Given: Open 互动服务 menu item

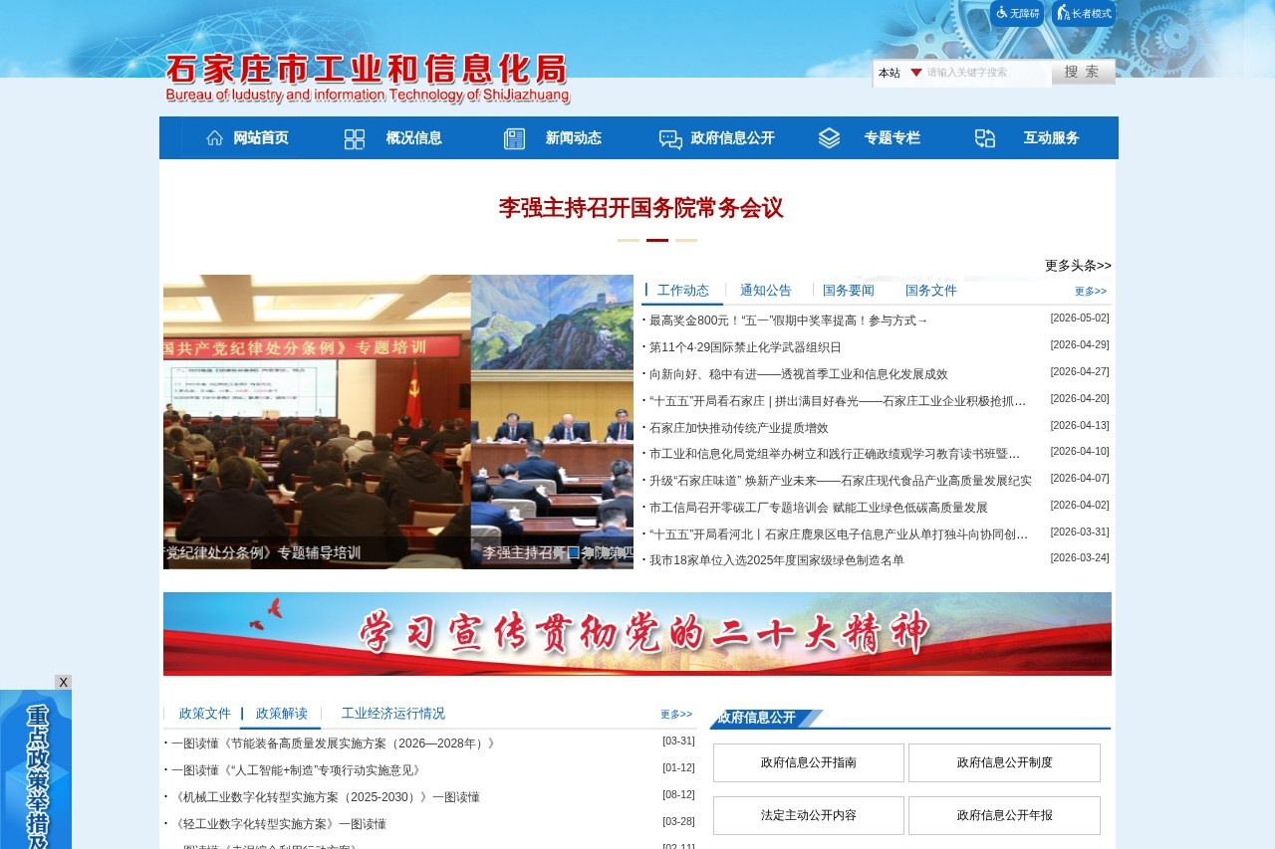Looking at the screenshot, I should [x=1052, y=138].
